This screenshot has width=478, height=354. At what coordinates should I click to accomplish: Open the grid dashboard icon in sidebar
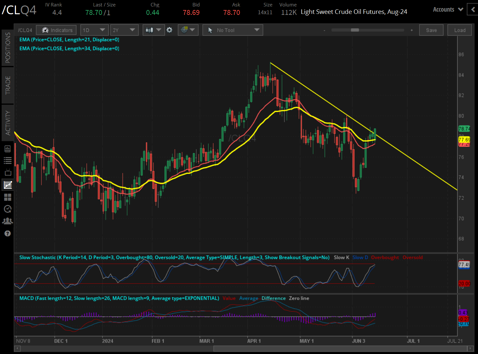pos(8,197)
